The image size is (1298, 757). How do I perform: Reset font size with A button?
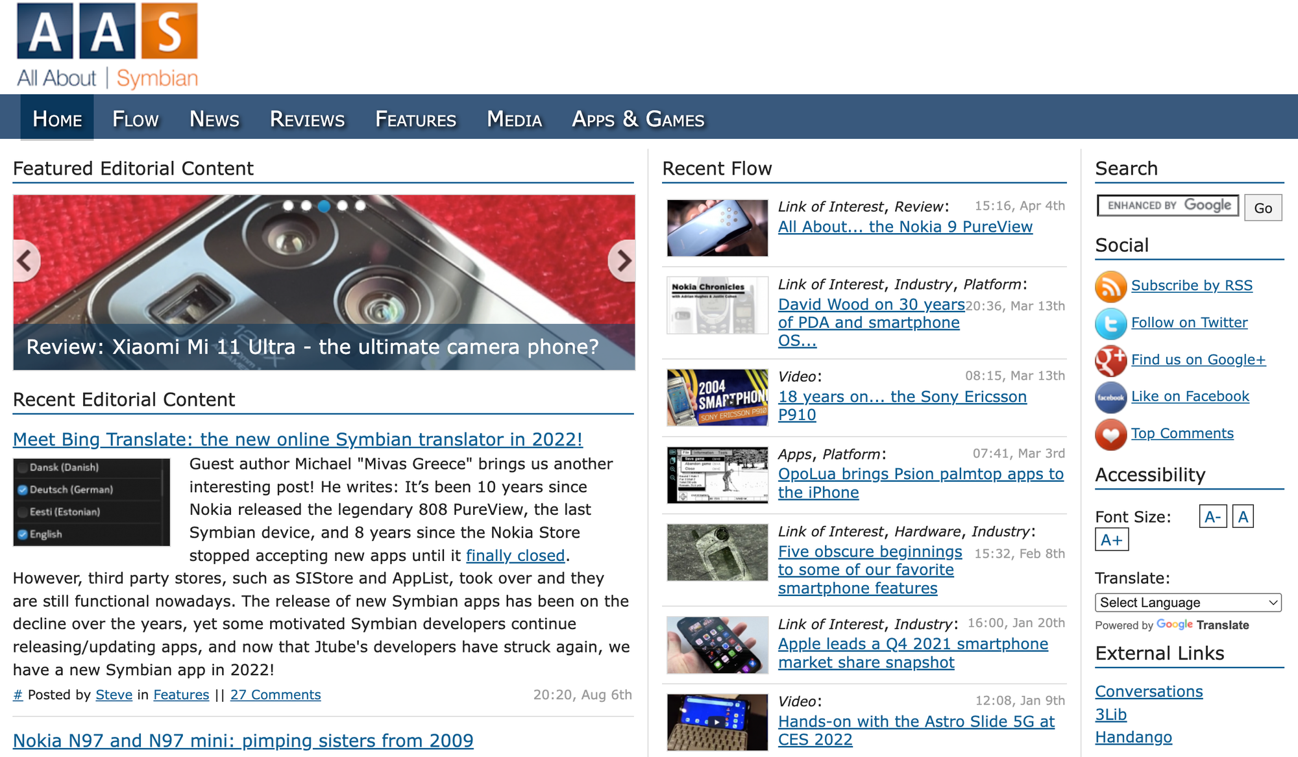point(1243,517)
